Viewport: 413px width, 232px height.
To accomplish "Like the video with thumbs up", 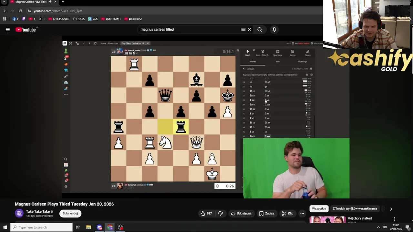I will 206,213.
